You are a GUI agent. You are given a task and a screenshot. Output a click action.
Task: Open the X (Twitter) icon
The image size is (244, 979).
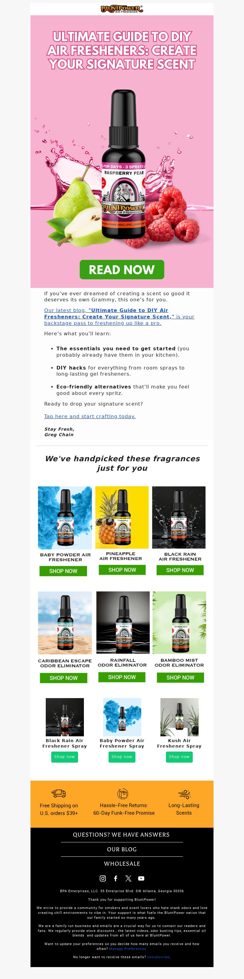(128, 878)
